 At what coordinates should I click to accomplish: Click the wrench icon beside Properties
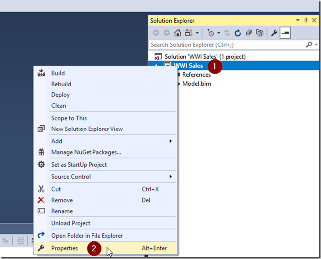[41, 248]
